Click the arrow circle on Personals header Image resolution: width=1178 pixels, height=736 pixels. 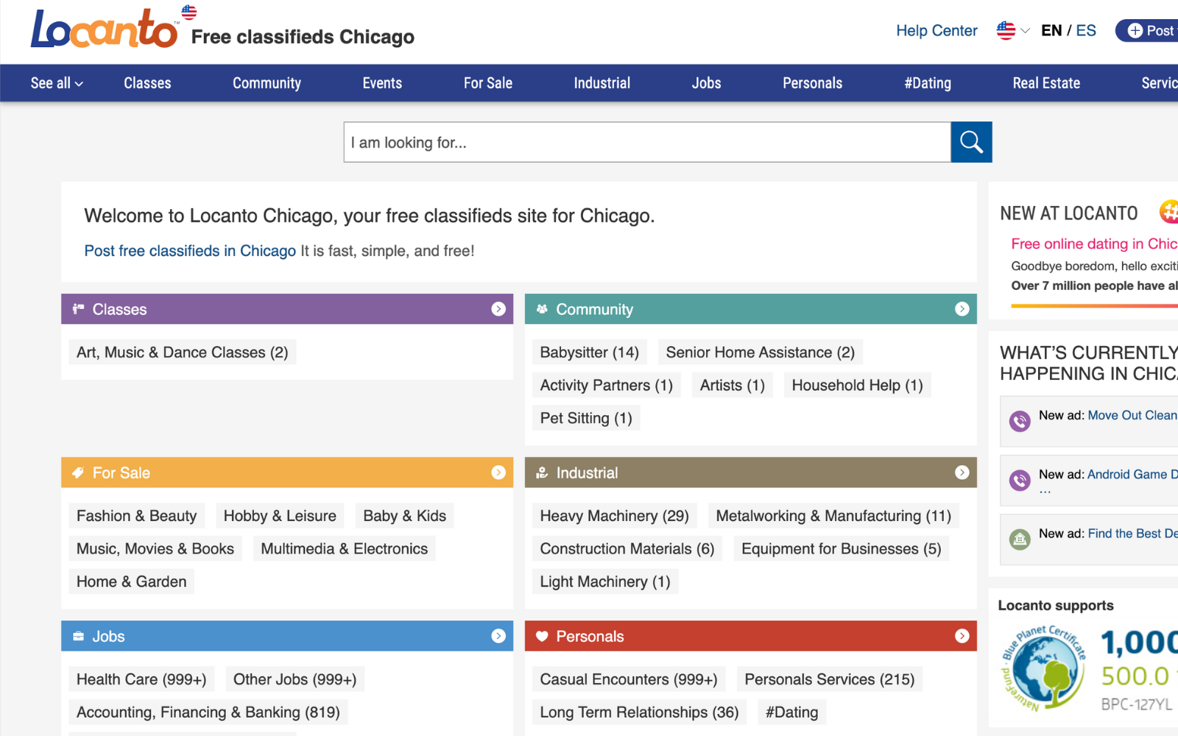point(962,636)
